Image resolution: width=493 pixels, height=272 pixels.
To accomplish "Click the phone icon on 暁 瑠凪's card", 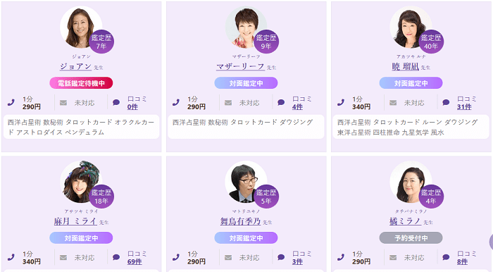I will coord(341,102).
